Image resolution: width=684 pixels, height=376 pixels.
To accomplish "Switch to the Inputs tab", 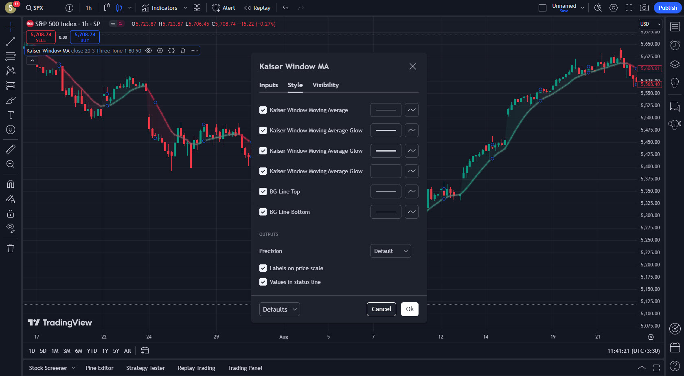I will (x=268, y=85).
